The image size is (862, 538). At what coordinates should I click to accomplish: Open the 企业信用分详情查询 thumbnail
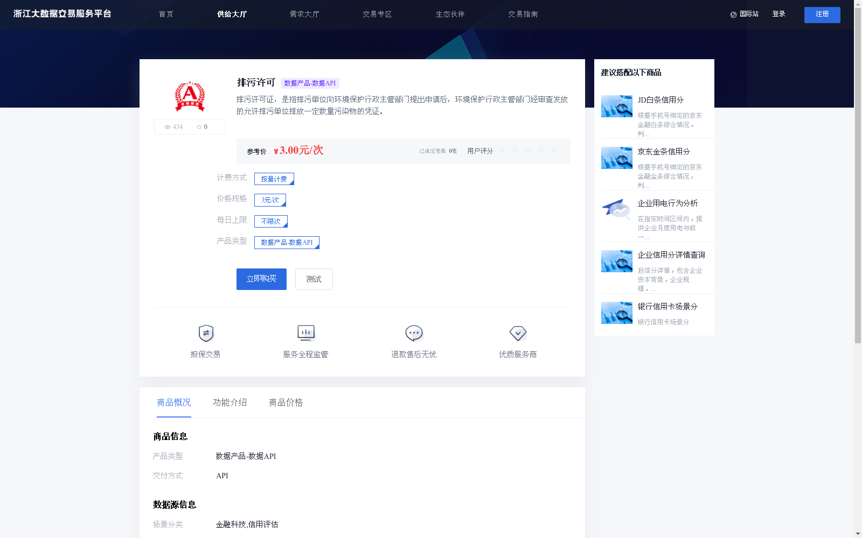[617, 261]
